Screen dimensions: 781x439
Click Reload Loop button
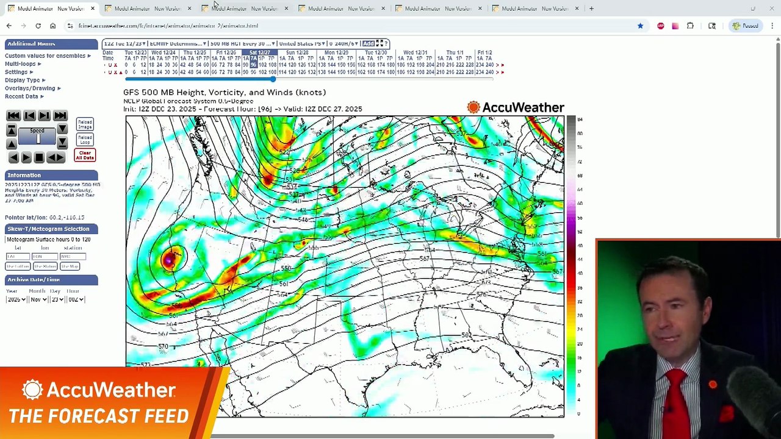point(85,140)
